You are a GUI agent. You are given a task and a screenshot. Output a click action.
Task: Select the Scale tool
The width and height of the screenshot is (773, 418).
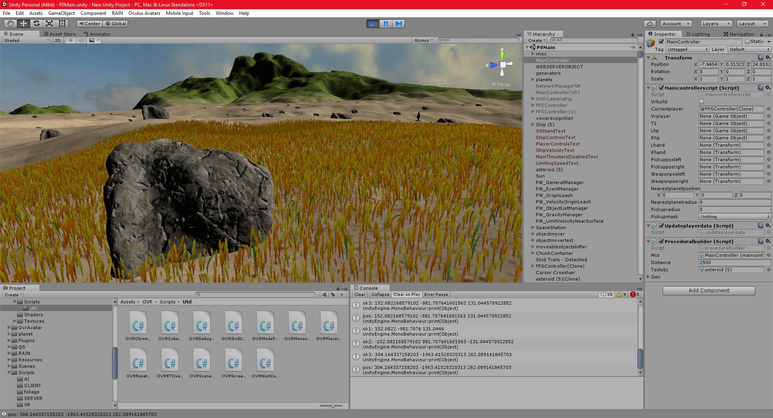pyautogui.click(x=49, y=24)
